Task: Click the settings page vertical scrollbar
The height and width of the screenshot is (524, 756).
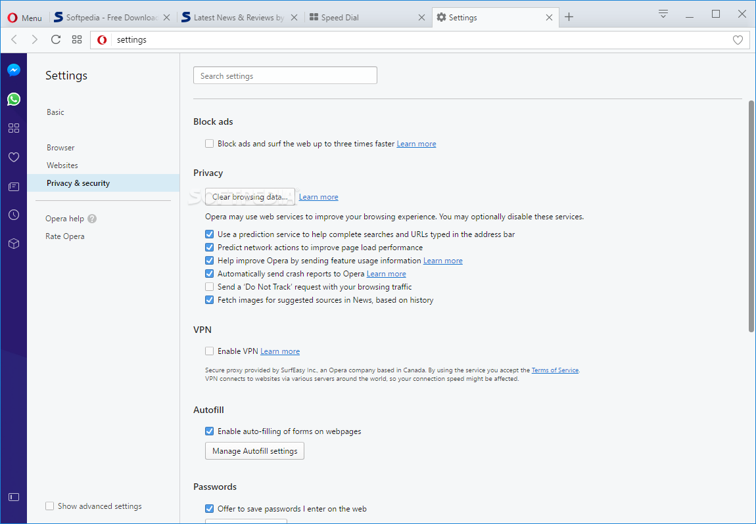Action: (751, 216)
